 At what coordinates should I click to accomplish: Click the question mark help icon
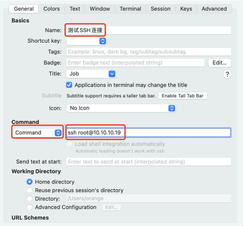point(227,74)
